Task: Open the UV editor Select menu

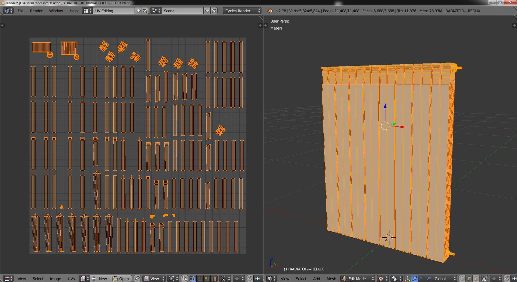Action: point(38,279)
